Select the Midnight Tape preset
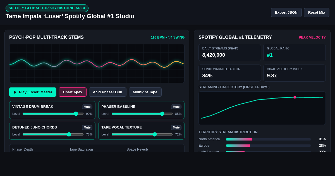 point(145,92)
